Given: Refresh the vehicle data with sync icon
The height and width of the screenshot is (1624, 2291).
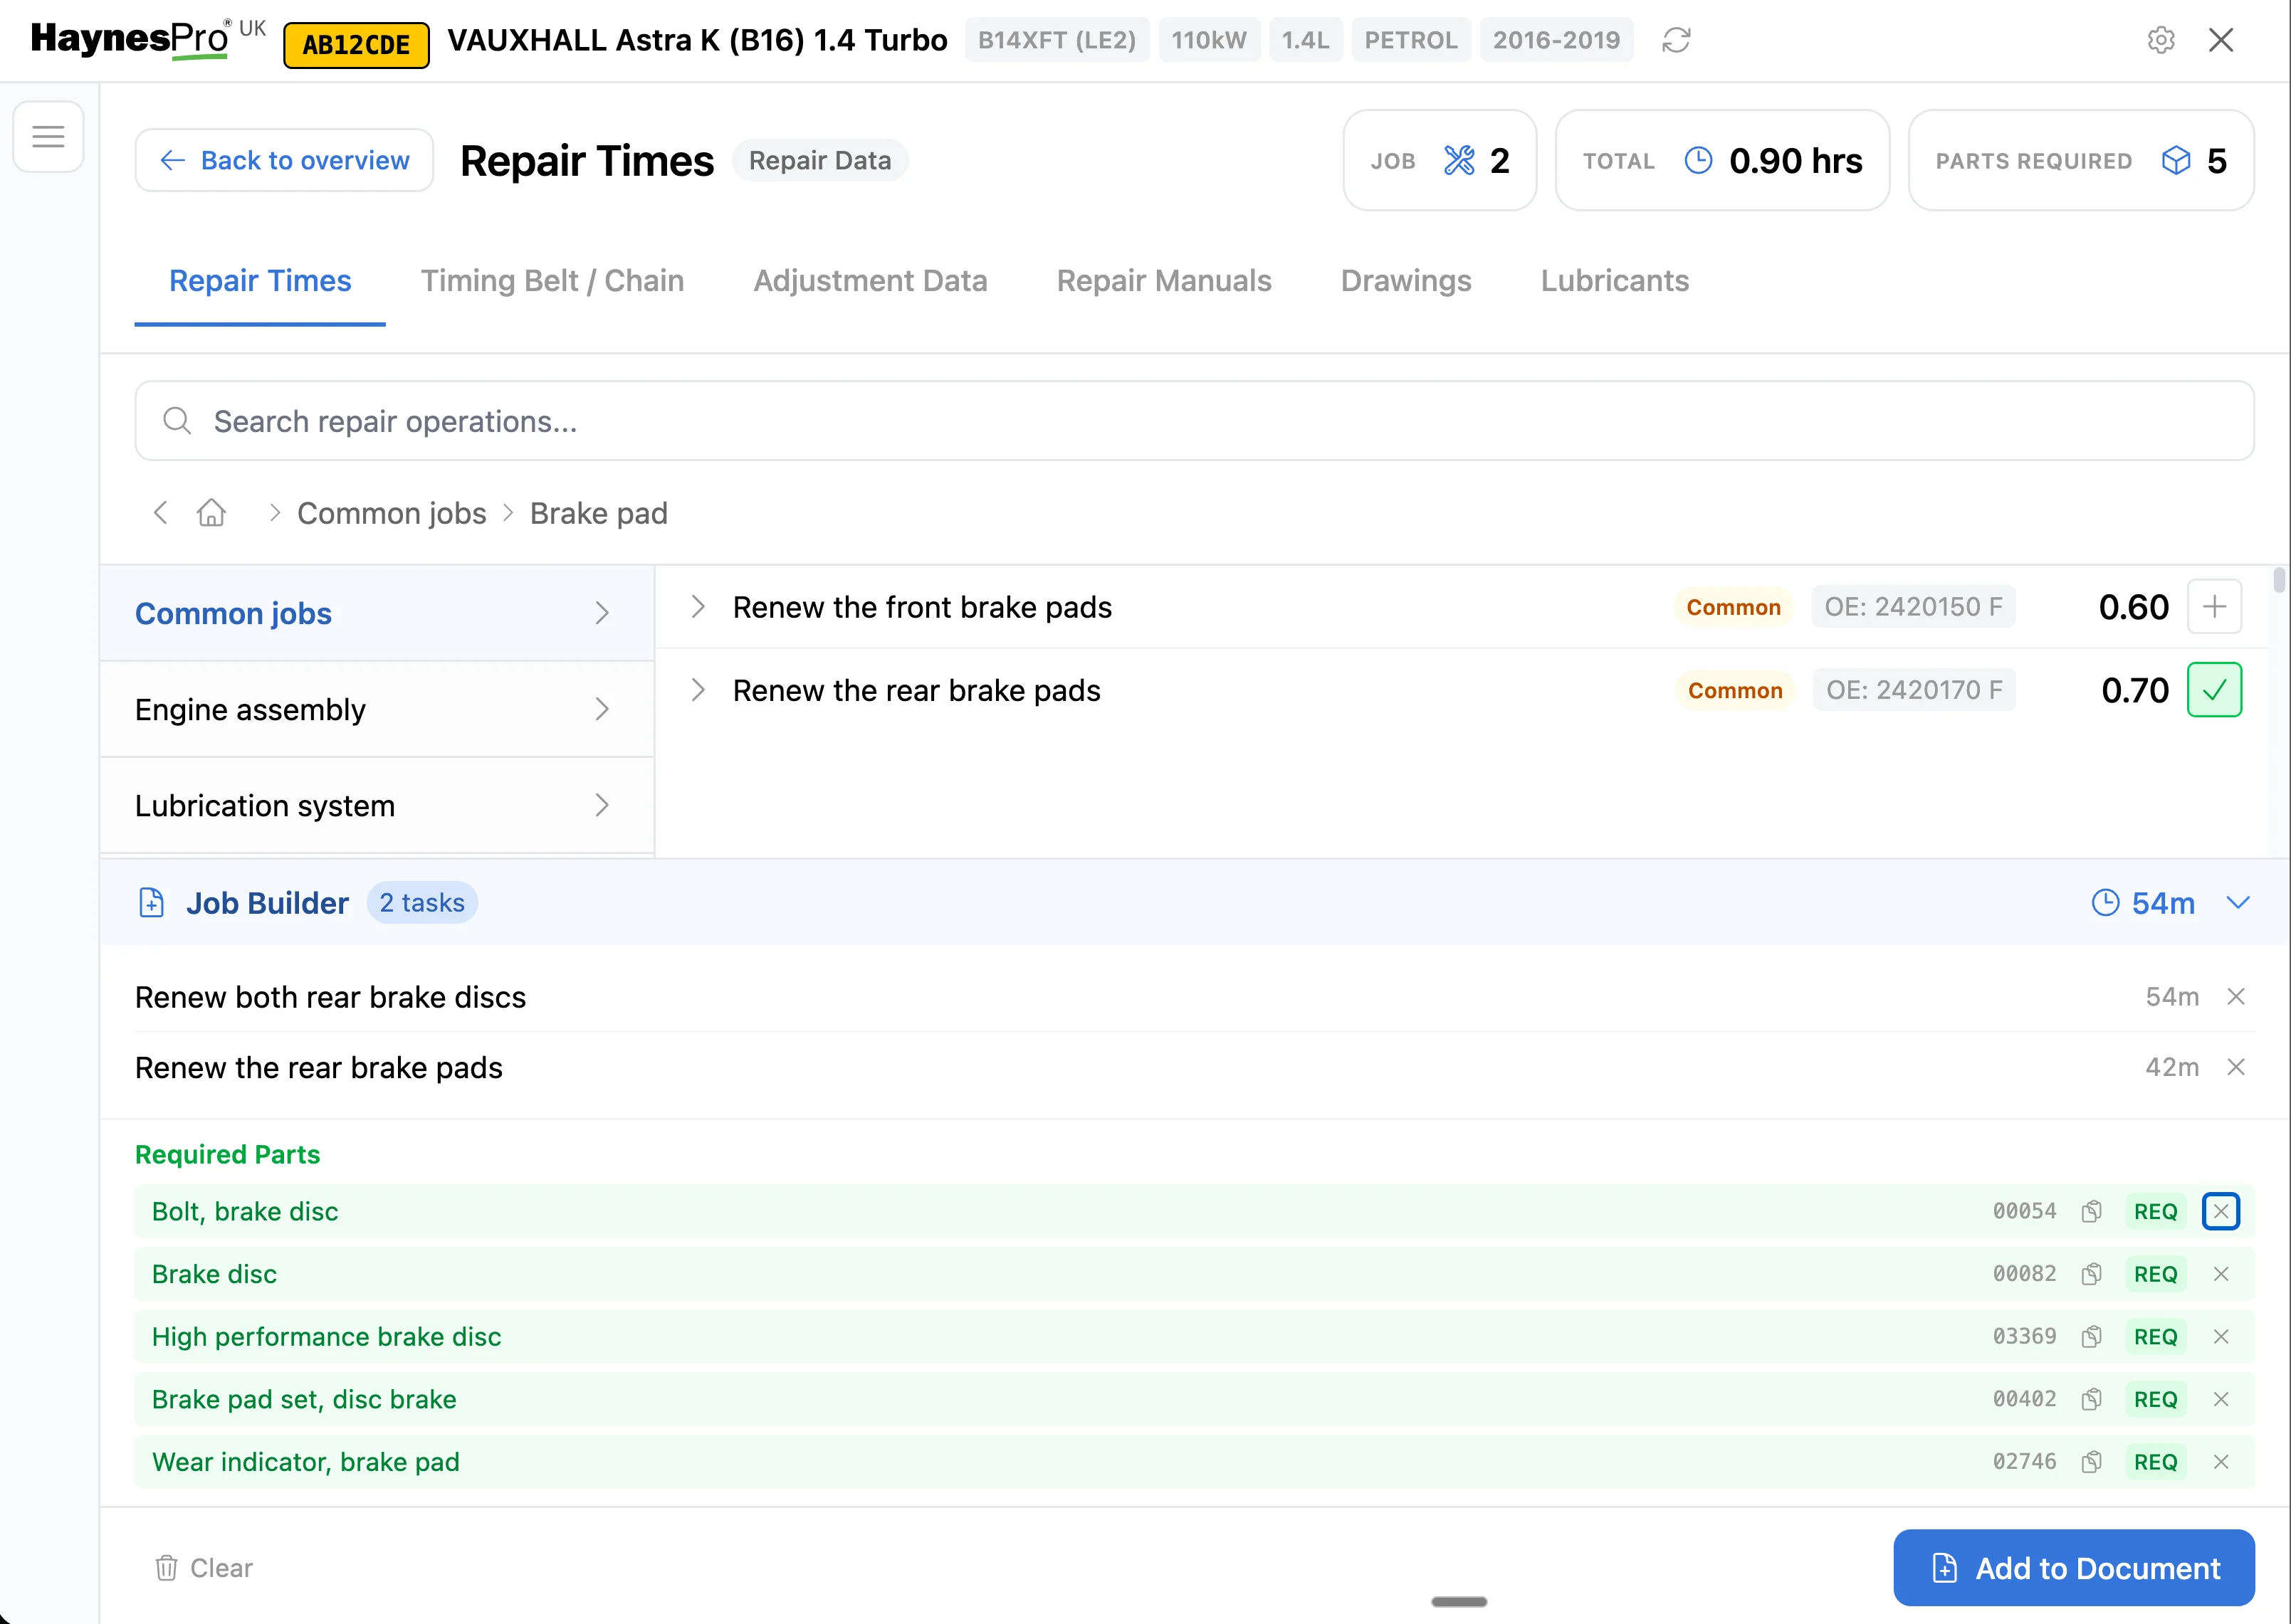Looking at the screenshot, I should click(1676, 40).
